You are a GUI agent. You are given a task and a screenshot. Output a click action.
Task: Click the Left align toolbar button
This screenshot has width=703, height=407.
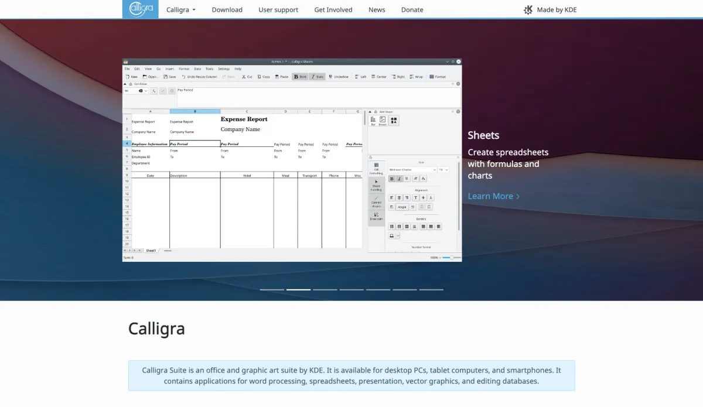point(360,77)
